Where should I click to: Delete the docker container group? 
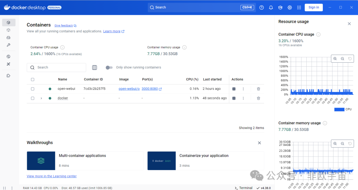pyautogui.click(x=259, y=98)
